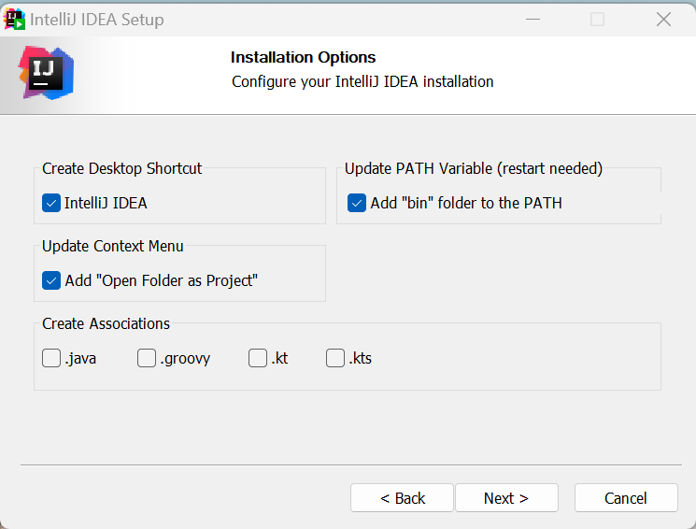Toggle Add "bin" folder to PATH
The width and height of the screenshot is (696, 529).
pos(357,203)
